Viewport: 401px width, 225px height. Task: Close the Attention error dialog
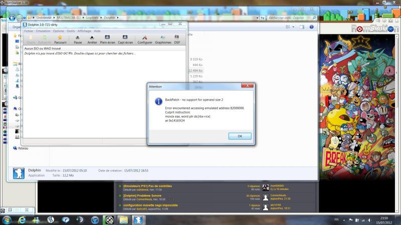pos(247,85)
